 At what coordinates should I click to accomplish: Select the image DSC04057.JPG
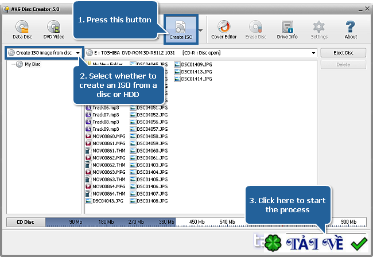[x=149, y=129]
